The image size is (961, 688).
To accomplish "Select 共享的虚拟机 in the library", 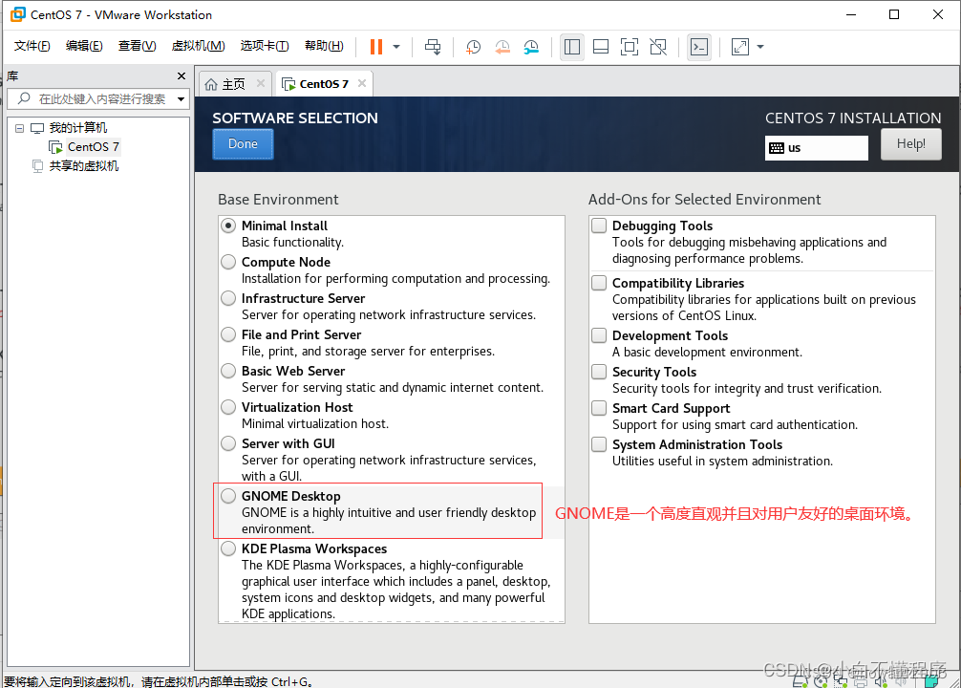I will click(84, 165).
